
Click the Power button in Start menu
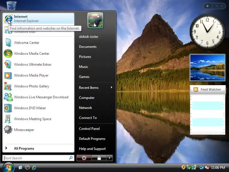(84, 158)
